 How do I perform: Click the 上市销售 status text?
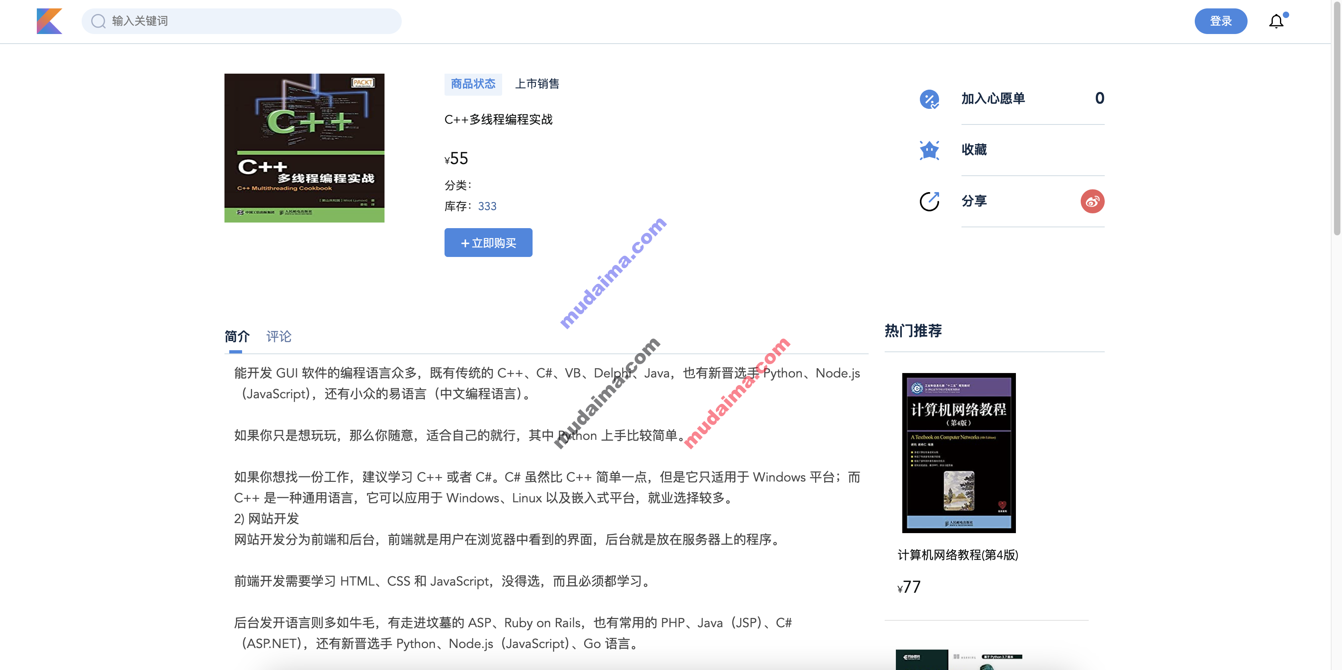[x=537, y=84]
